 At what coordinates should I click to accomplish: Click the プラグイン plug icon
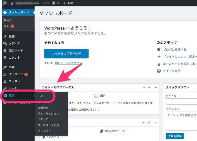[x=5, y=74]
